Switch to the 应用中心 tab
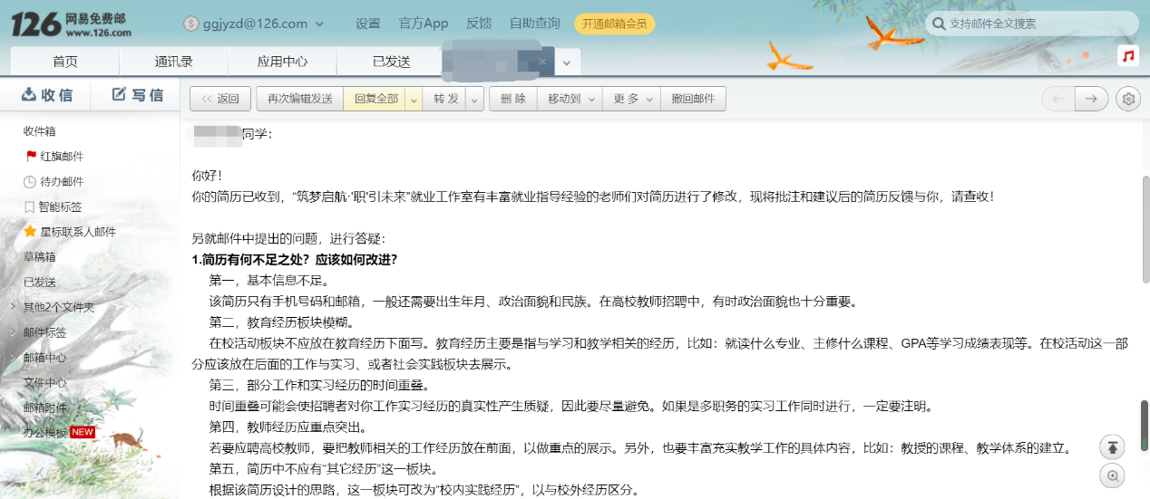This screenshot has height=499, width=1150. 282,62
